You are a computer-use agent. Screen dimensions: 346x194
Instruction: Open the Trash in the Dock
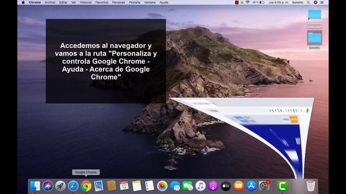click(x=311, y=186)
